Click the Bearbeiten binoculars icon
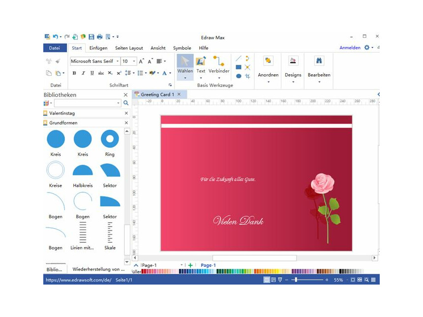The height and width of the screenshot is (317, 423). tap(319, 61)
